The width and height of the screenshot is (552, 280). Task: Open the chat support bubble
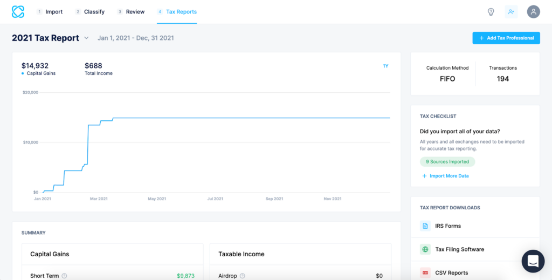[x=533, y=261]
